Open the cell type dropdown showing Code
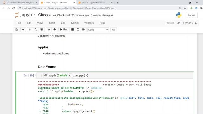 coord(98,30)
